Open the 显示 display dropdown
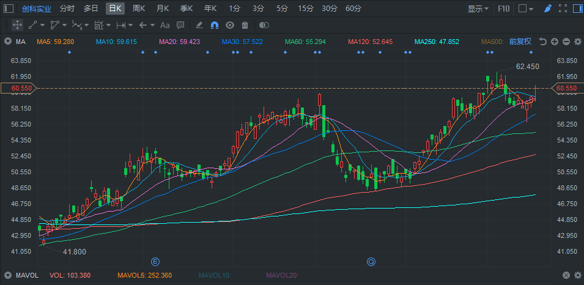Screen dimensions: 584x285 pyautogui.click(x=478, y=9)
